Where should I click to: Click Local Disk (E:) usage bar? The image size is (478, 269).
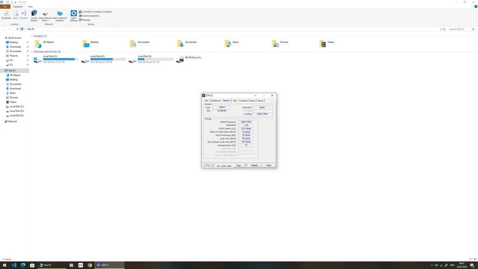155,59
